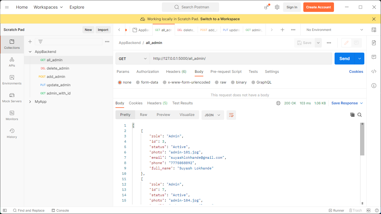Open Send button dropdown arrow
The height and width of the screenshot is (214, 381).
tap(360, 59)
